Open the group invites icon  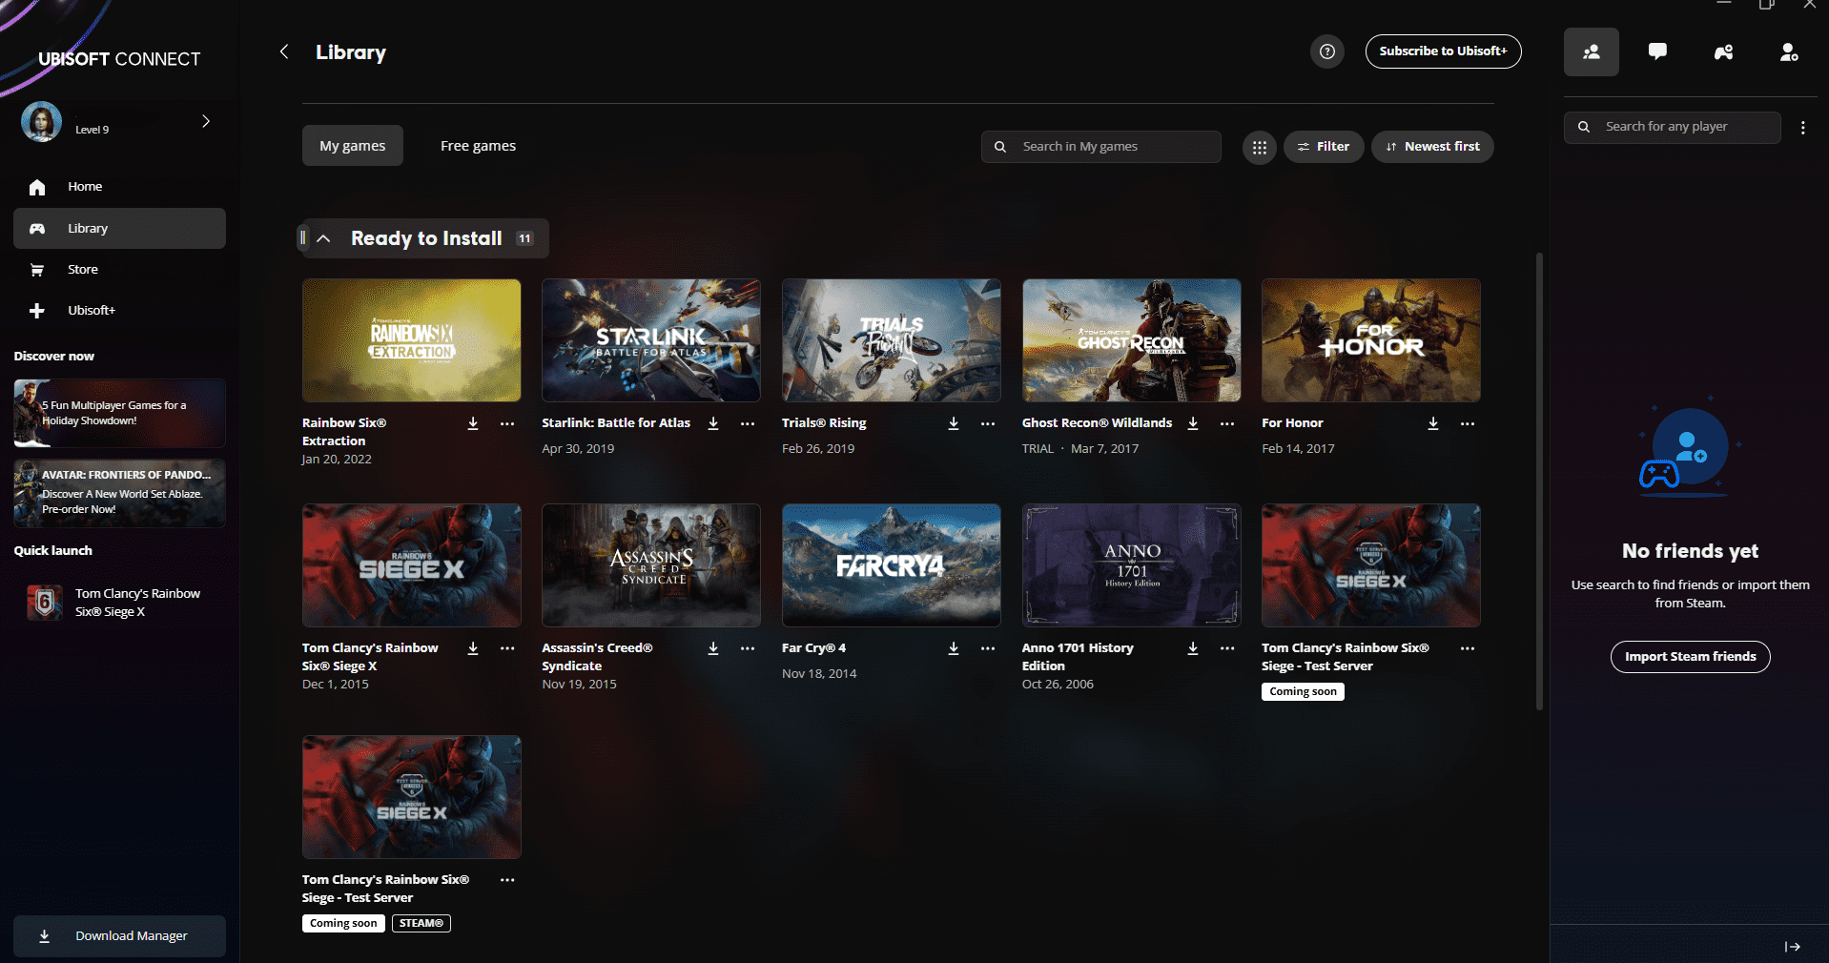1723,51
